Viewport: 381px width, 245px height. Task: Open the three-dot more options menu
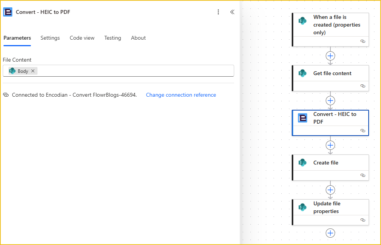pyautogui.click(x=218, y=12)
